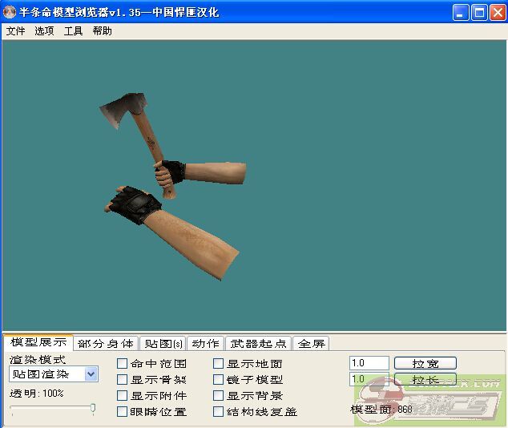Click the app icon in title bar
508x428 pixels.
coord(10,12)
